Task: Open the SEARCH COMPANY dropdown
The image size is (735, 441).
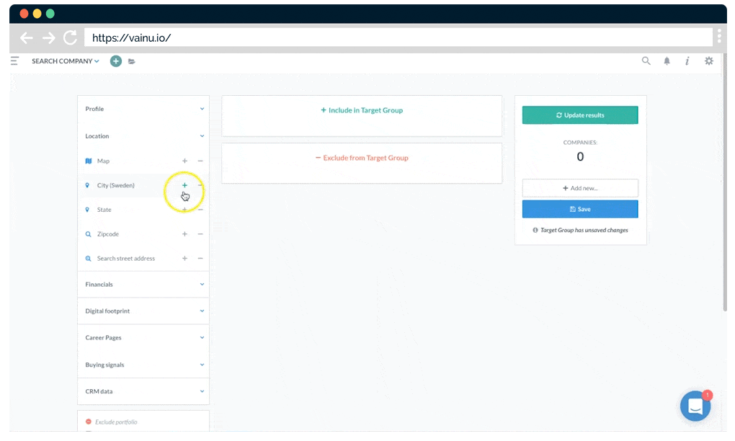Action: [x=65, y=61]
